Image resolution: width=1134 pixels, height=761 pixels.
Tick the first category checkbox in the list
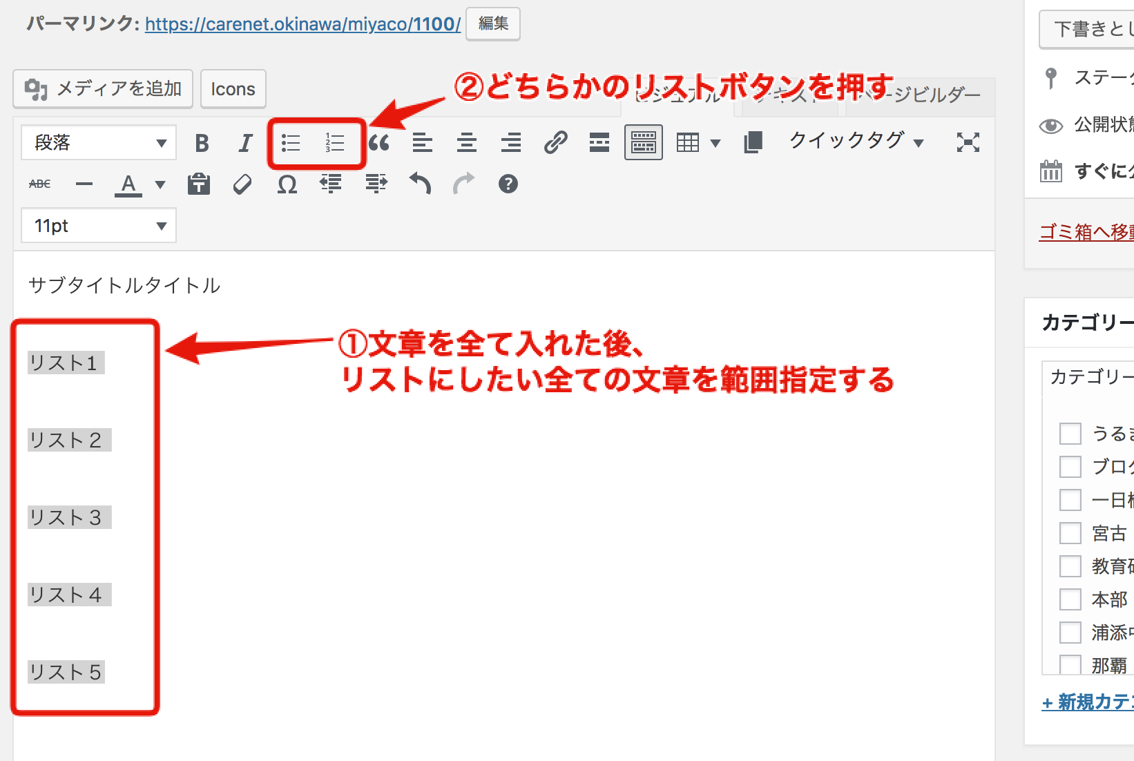[1070, 434]
